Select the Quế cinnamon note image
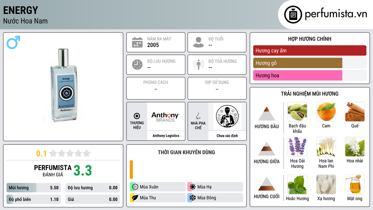Image resolution: width=373 pixels, height=210 pixels. pyautogui.click(x=355, y=112)
